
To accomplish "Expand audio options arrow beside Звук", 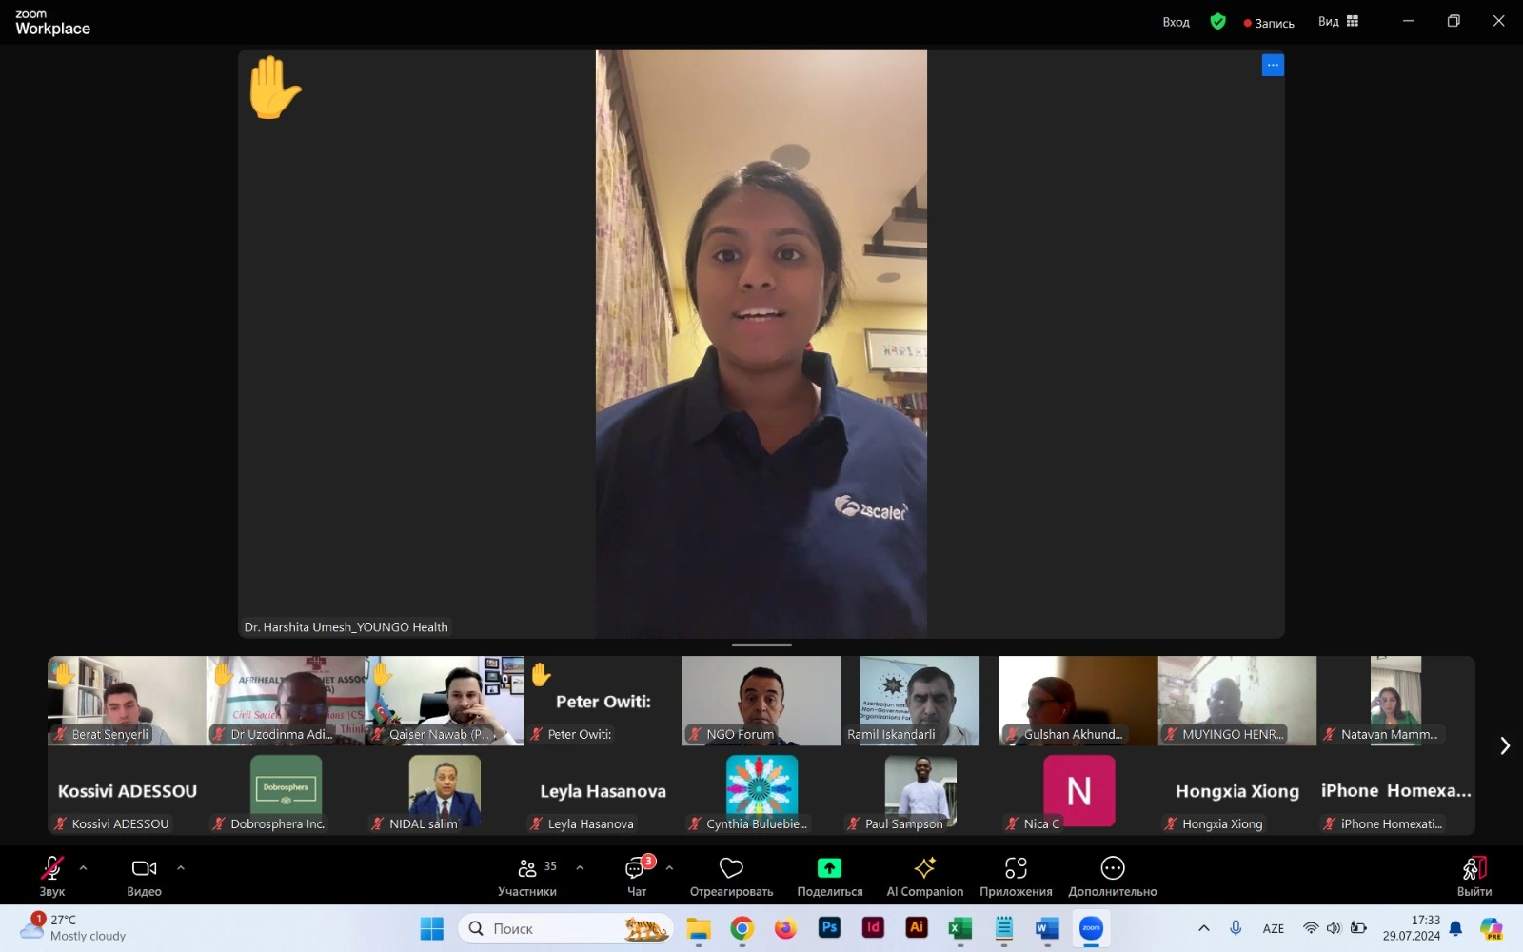I will point(84,867).
